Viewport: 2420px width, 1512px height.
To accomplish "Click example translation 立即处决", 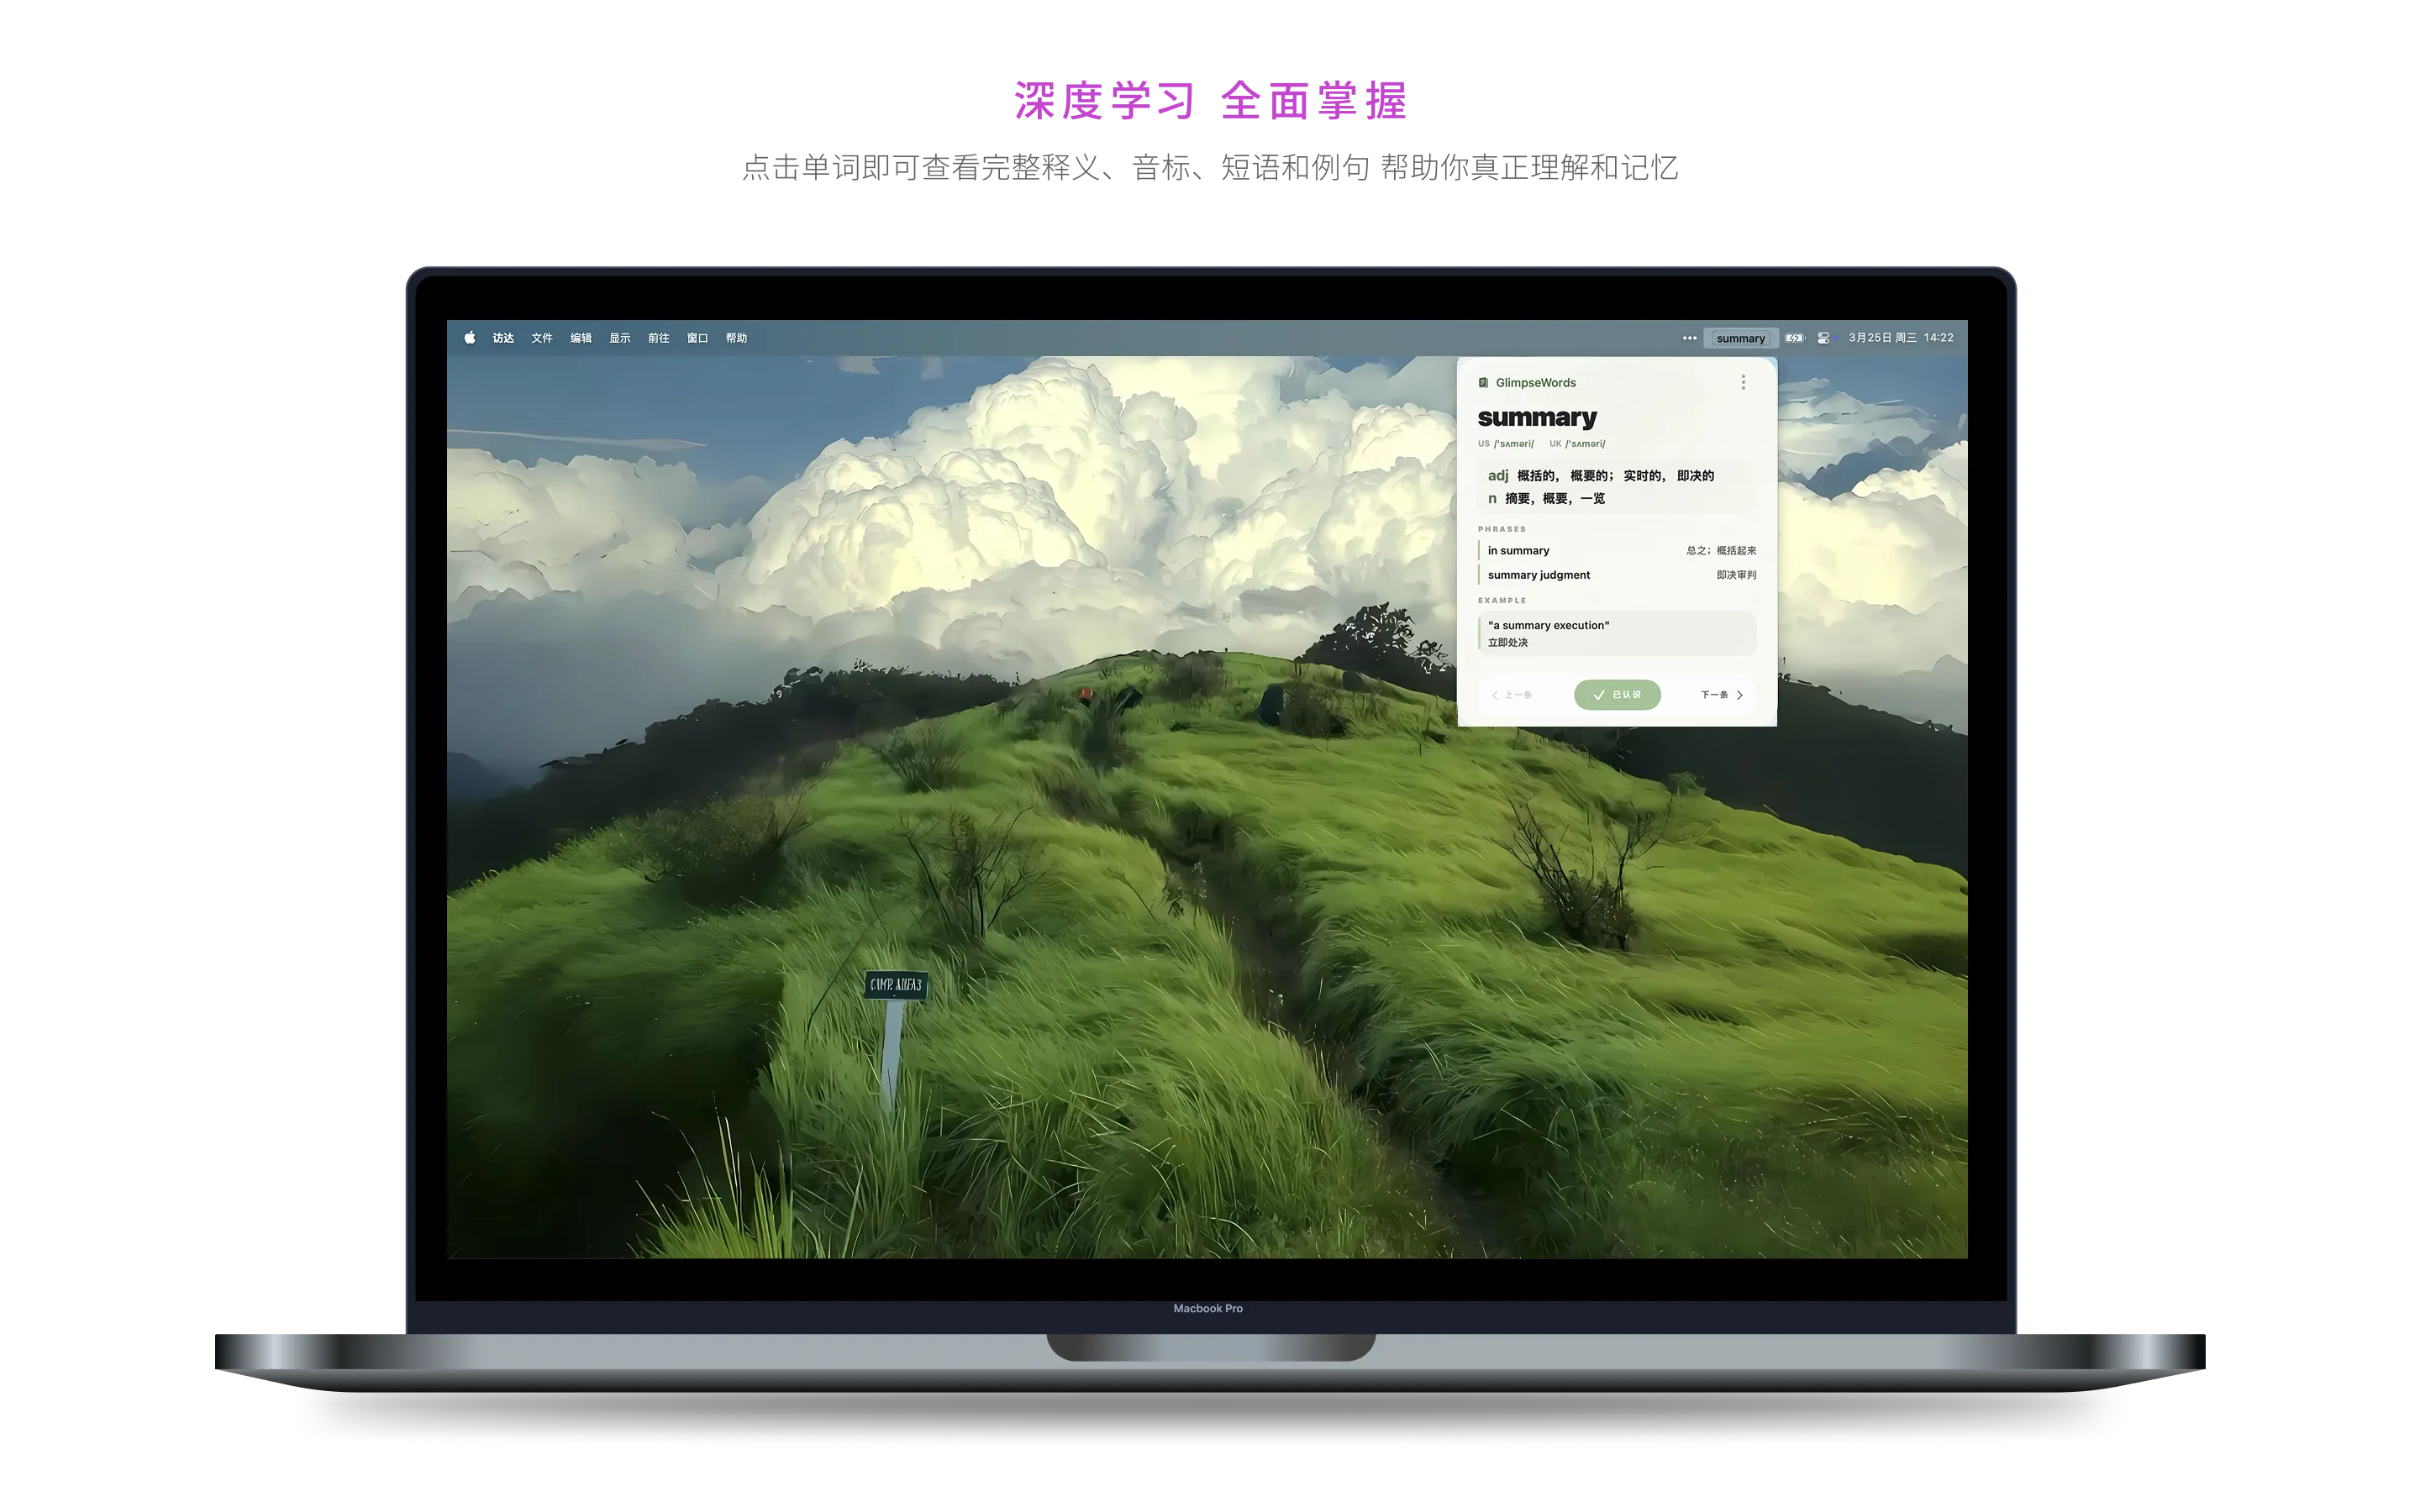I will (1507, 643).
